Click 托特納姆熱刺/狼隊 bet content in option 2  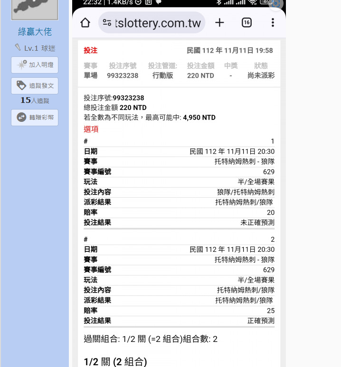[246, 290]
